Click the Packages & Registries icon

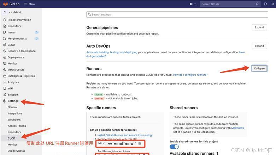[5, 76]
